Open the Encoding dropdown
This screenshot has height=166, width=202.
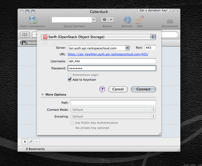113,116
